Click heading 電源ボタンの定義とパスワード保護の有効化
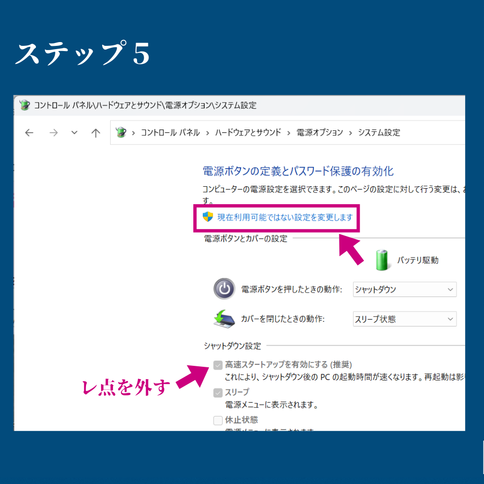The image size is (484, 484). [x=298, y=171]
